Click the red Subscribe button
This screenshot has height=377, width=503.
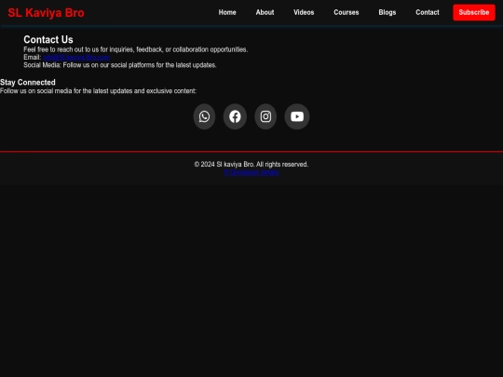[474, 12]
